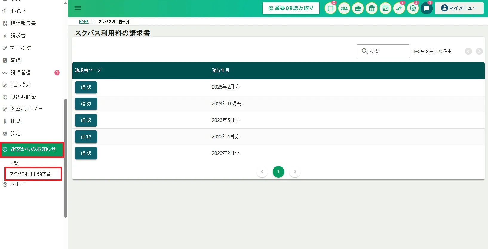The image size is (488, 249).
Task: Click the icon beside 見込み顧客
Action: (x=5, y=97)
